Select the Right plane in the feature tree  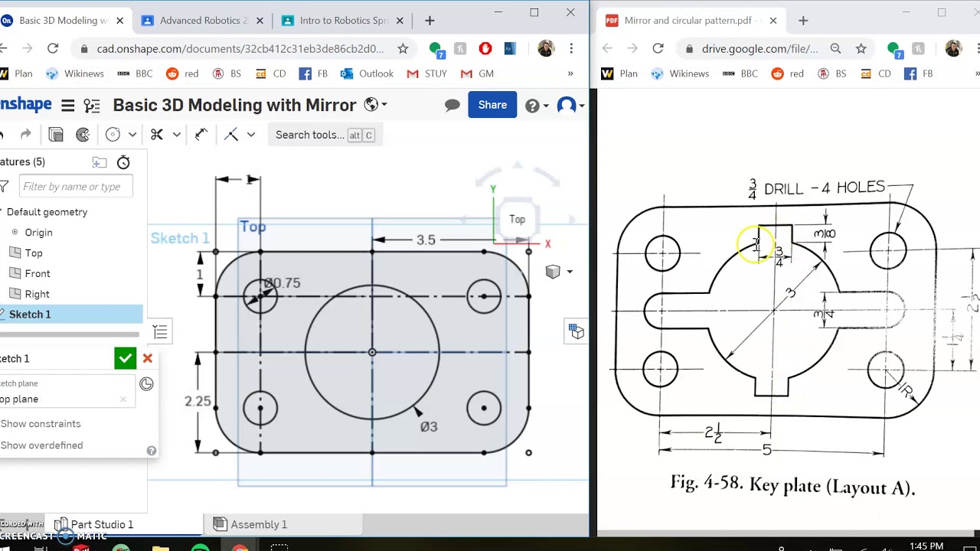37,294
